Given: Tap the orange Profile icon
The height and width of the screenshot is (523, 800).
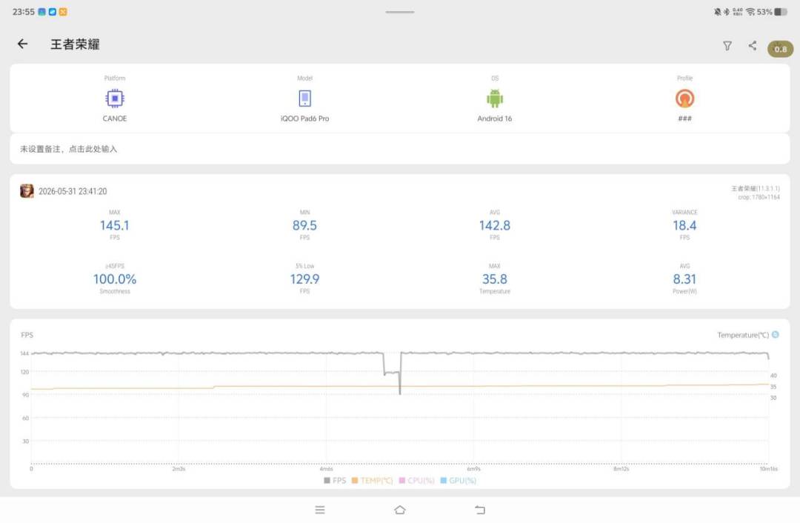Looking at the screenshot, I should coord(684,99).
